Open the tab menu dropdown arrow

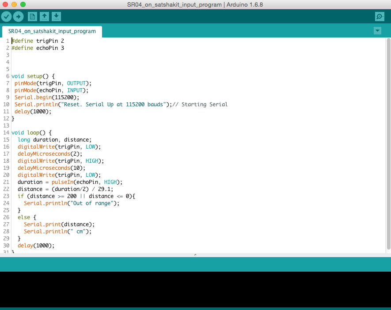(378, 31)
